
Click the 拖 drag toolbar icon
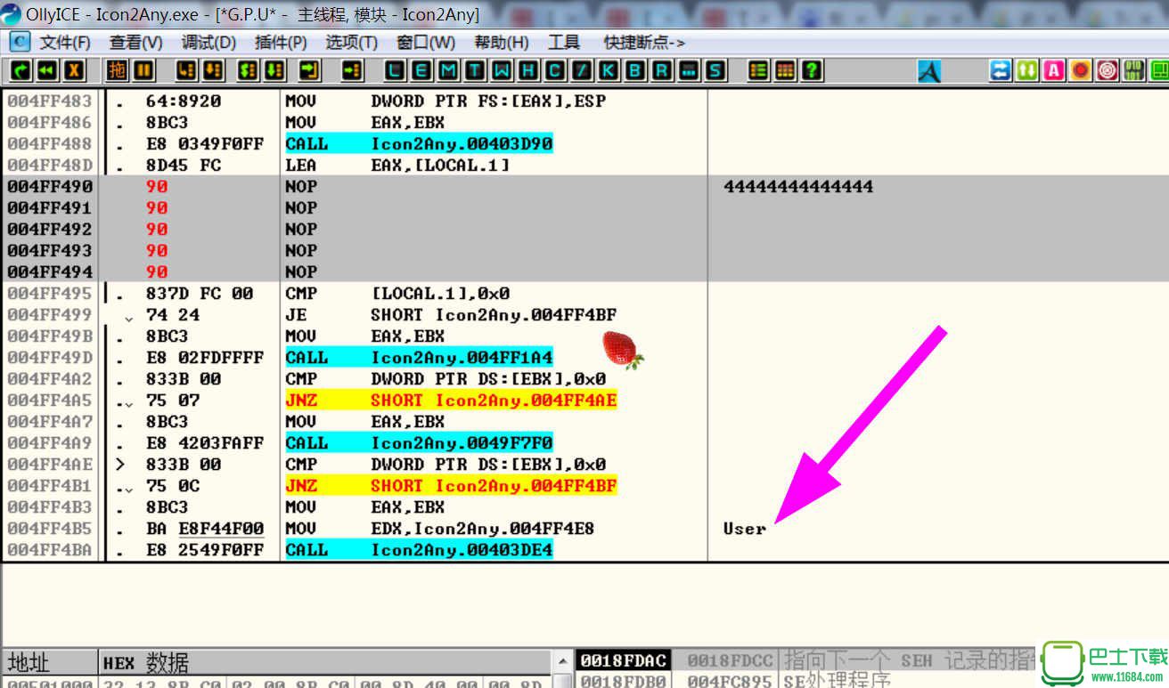click(117, 70)
